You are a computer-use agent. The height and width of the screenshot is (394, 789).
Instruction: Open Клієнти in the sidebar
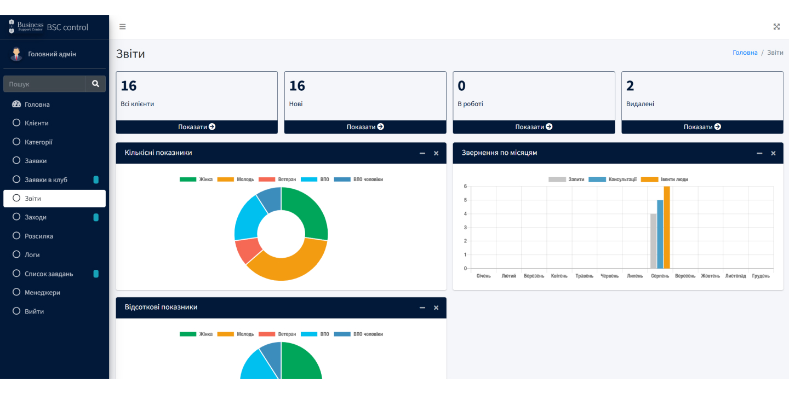37,123
